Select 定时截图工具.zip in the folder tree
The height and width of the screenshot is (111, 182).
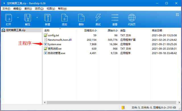(x=16, y=30)
